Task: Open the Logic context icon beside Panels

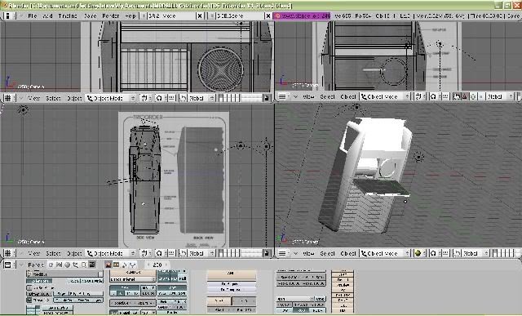Action: [51, 265]
